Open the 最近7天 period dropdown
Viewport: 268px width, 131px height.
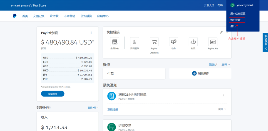click(93, 108)
